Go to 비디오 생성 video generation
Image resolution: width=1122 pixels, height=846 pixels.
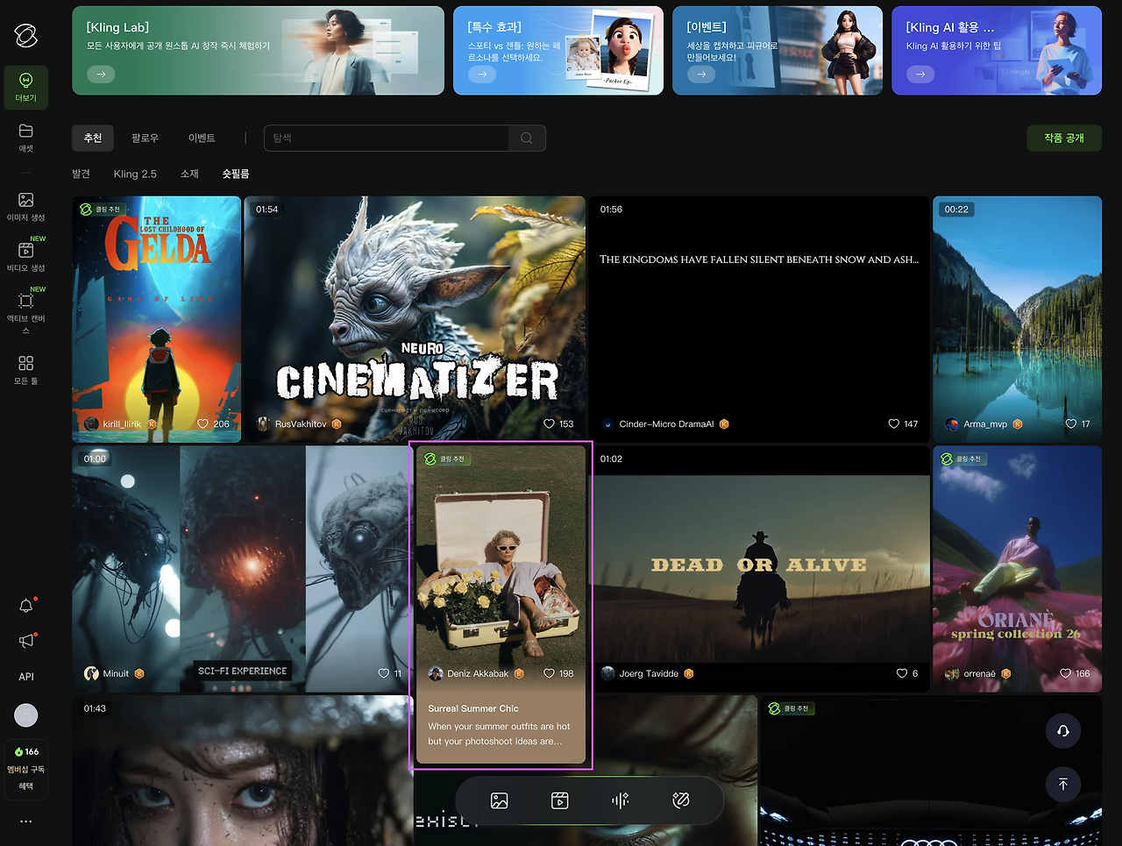(25, 257)
